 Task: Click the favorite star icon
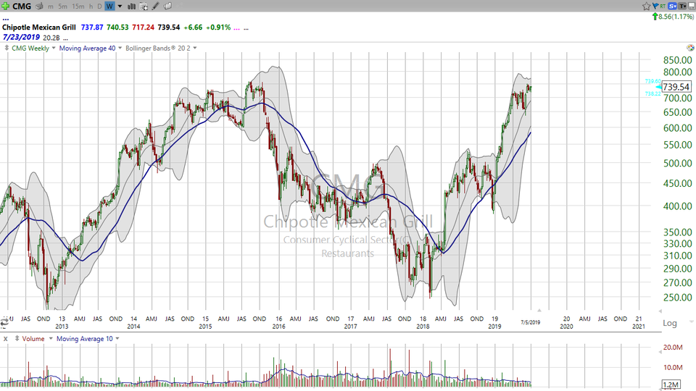[646, 7]
